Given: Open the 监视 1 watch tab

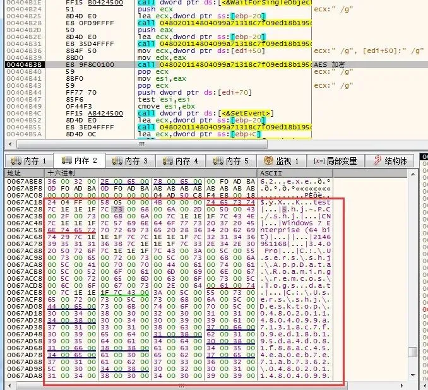Looking at the screenshot, I should [282, 161].
